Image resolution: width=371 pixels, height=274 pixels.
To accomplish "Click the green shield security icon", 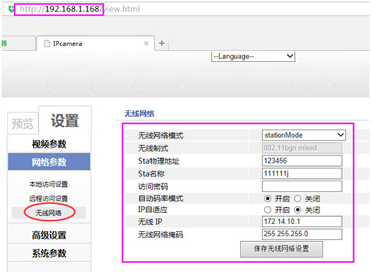I will pos(11,9).
